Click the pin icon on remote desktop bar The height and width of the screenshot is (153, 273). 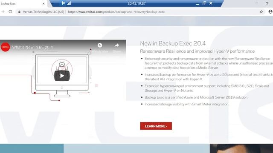point(63,3)
